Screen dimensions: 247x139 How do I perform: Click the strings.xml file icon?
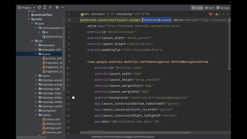pyautogui.click(x=44, y=128)
